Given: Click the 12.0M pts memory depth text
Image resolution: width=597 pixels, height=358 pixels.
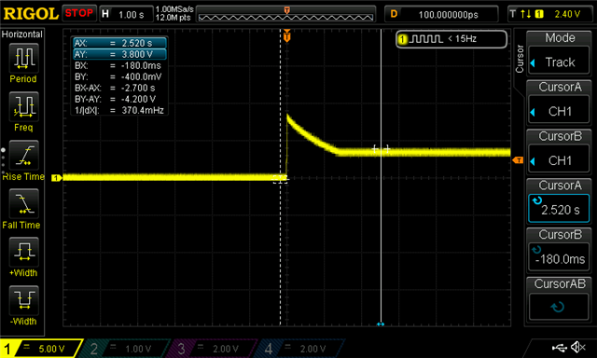Looking at the screenshot, I should pos(173,18).
